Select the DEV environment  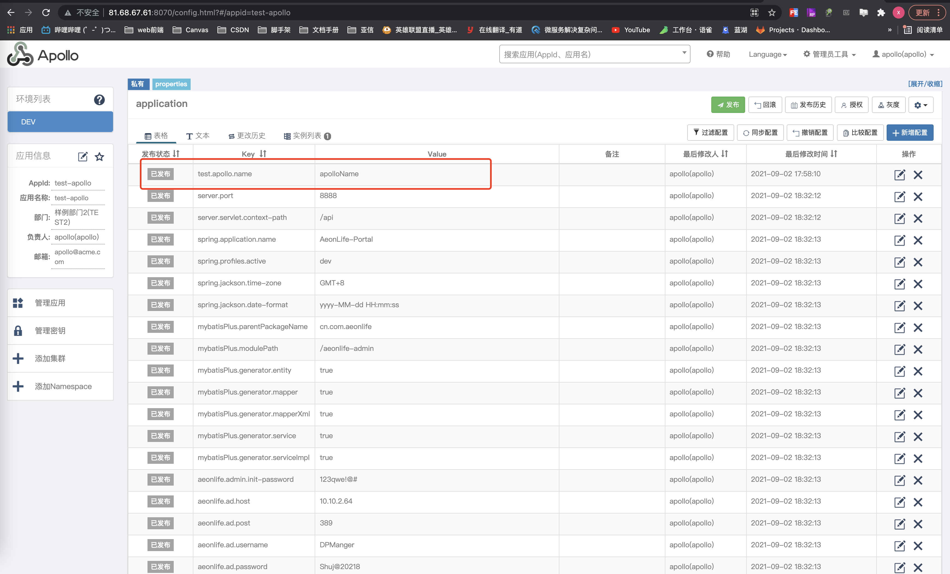pyautogui.click(x=60, y=122)
